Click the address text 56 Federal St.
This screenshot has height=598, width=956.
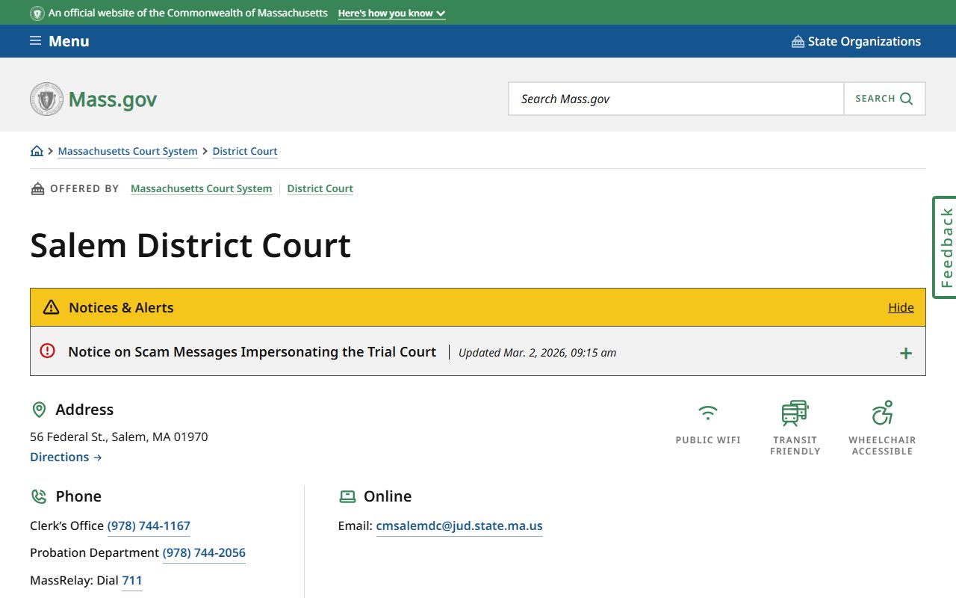119,437
